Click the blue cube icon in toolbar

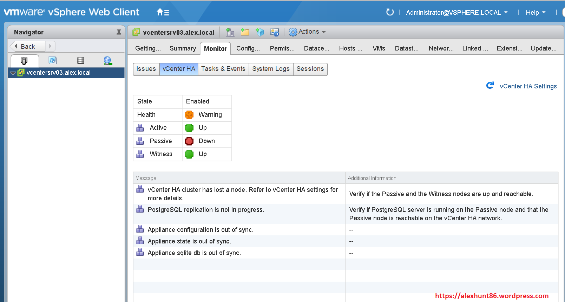point(260,32)
